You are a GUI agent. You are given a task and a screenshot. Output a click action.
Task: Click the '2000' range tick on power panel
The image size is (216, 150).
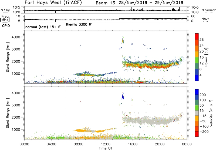[16, 61]
